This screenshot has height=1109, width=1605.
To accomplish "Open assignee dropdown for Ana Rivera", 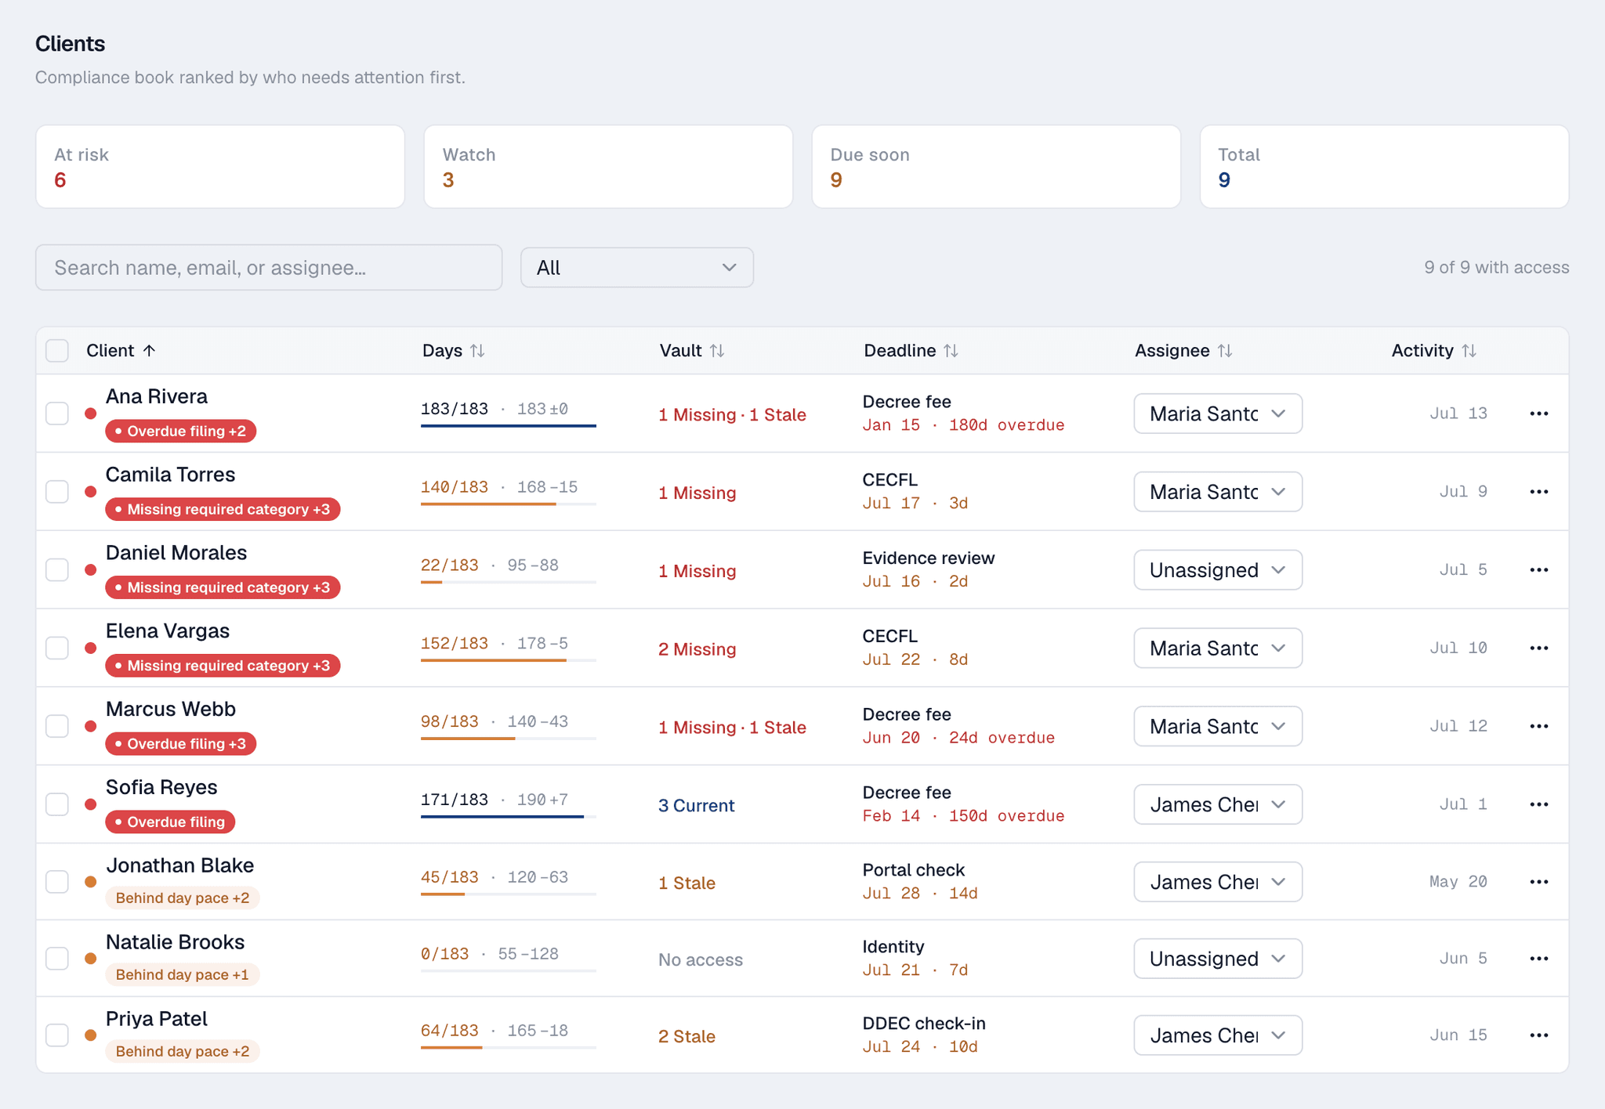I will pos(1218,414).
